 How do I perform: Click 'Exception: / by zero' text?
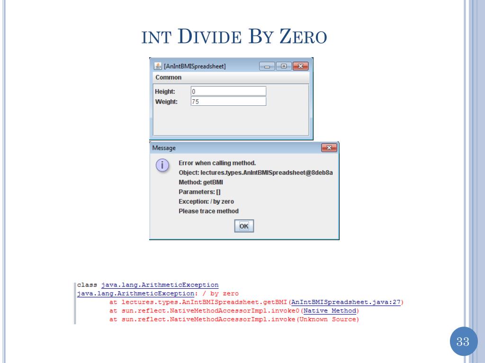207,201
